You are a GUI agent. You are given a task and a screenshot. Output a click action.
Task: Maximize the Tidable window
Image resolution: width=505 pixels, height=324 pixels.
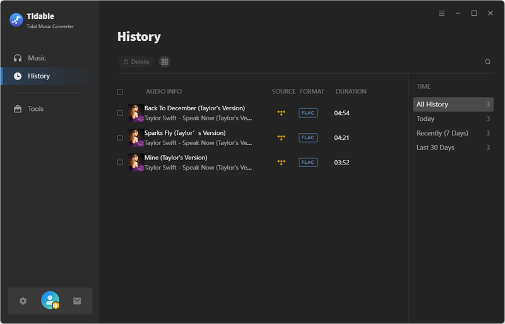(x=474, y=13)
